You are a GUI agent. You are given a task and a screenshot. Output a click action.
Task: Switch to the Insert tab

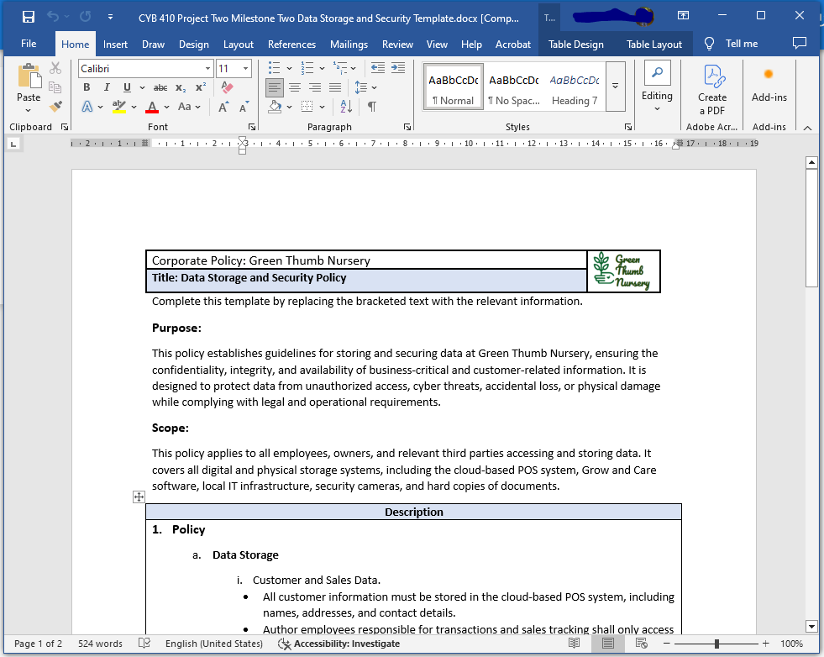click(x=115, y=45)
